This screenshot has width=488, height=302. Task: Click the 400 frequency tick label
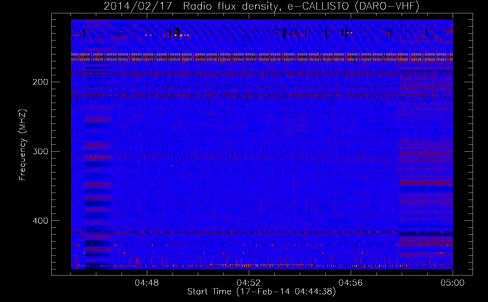pyautogui.click(x=40, y=221)
